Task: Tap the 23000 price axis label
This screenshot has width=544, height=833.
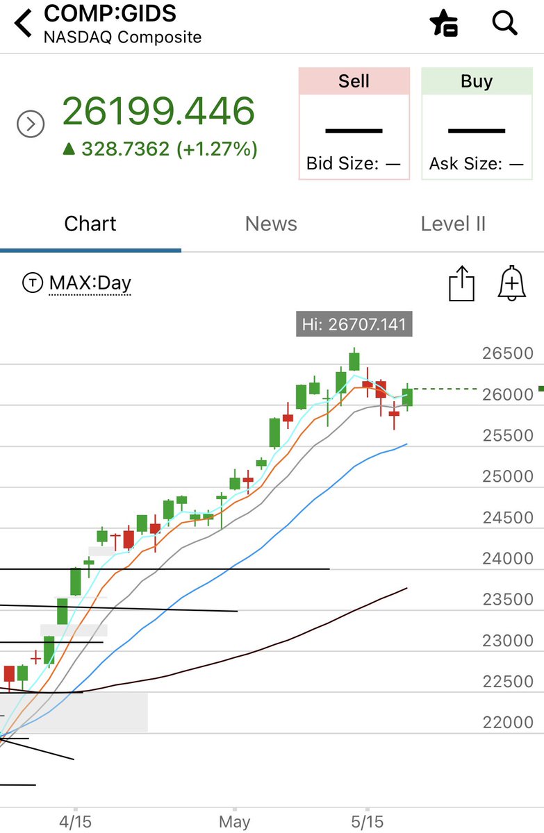Action: tap(508, 640)
